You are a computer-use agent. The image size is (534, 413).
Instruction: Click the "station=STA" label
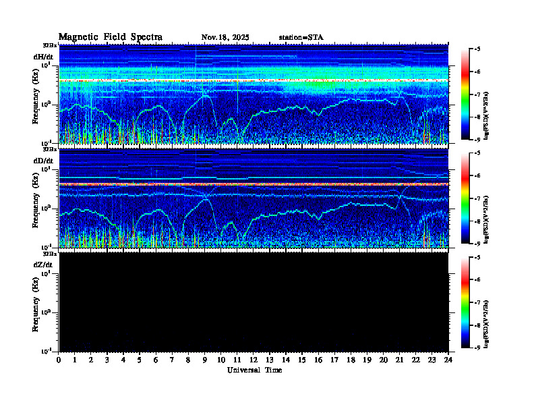pyautogui.click(x=301, y=38)
